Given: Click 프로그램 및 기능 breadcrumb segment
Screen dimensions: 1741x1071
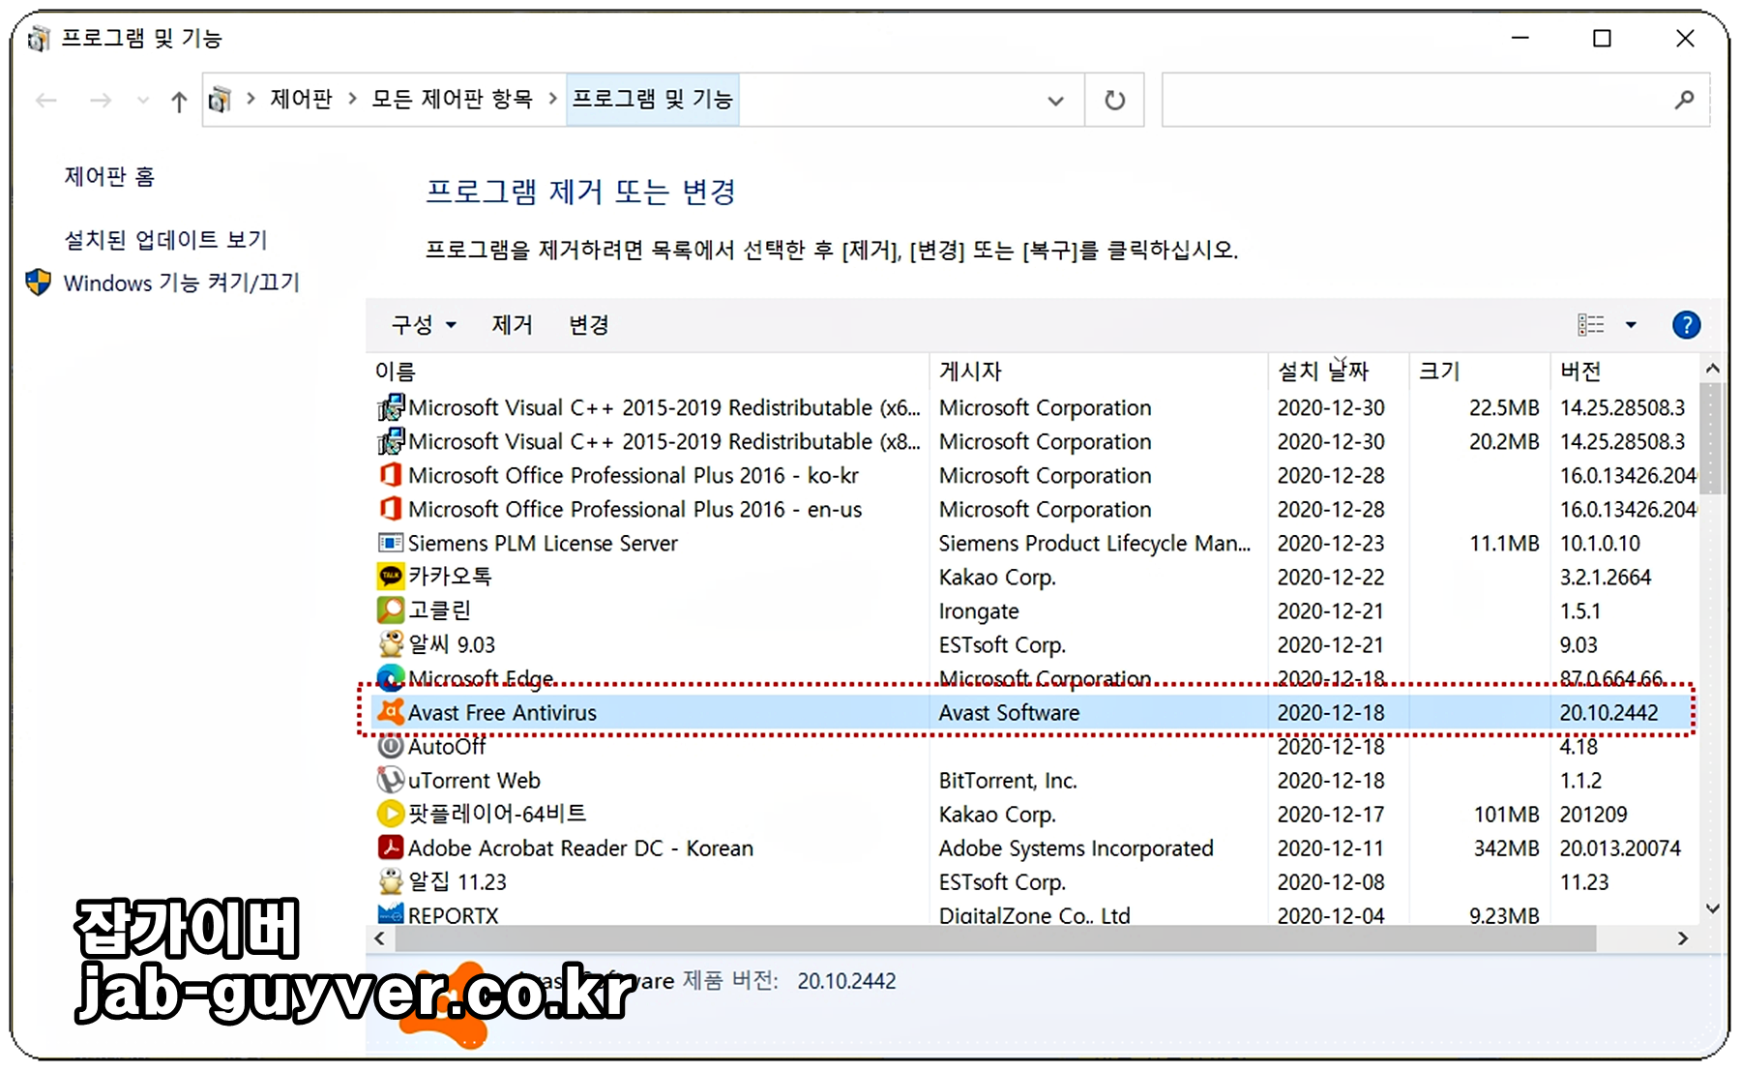Looking at the screenshot, I should click(653, 99).
